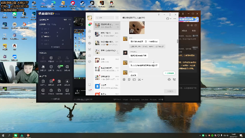Click the promotional banner in the live companion
Viewport: 245px width, 138px height.
pyautogui.click(x=189, y=19)
